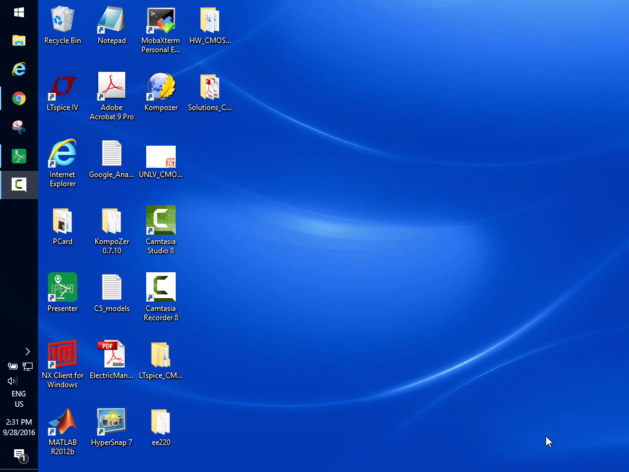Image resolution: width=629 pixels, height=472 pixels.
Task: Click the MATLAB R2012b desktop icon
Action: (x=63, y=422)
